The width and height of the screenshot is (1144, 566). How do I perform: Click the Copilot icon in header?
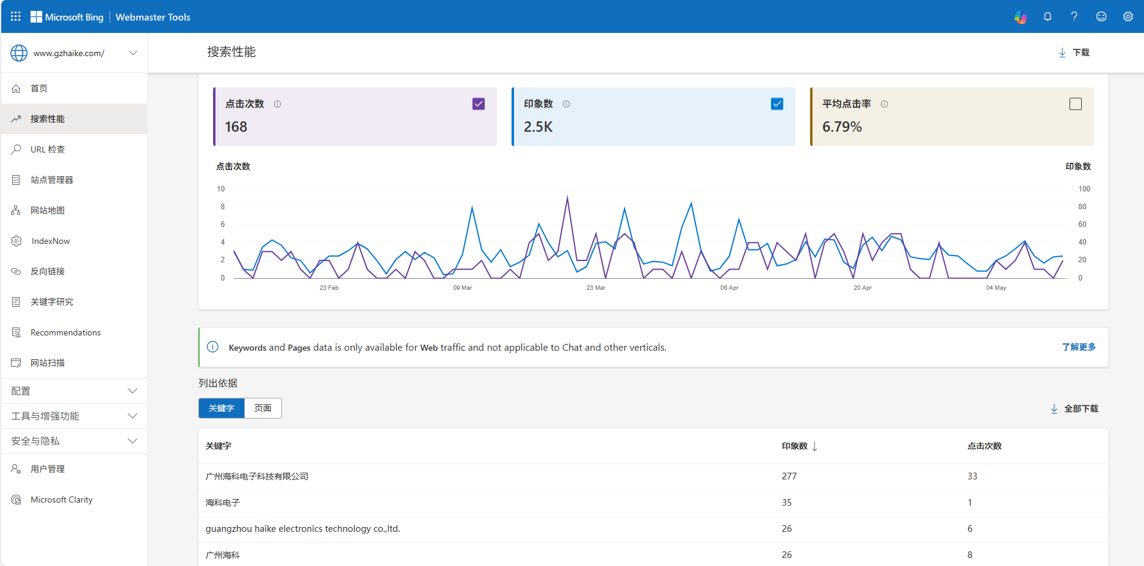(x=1020, y=17)
